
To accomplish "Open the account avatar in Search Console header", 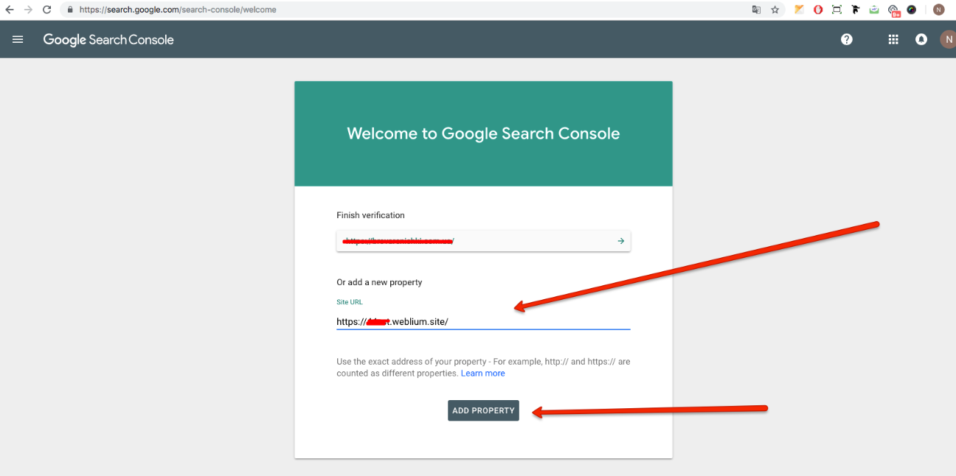I will (x=947, y=40).
